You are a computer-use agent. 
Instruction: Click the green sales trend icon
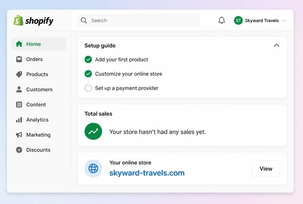pyautogui.click(x=93, y=131)
